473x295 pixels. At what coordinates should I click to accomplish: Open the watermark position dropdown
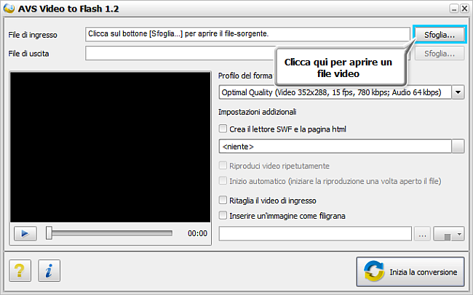pos(449,234)
